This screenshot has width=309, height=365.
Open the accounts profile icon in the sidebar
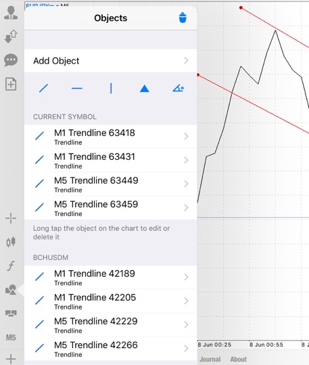click(11, 13)
